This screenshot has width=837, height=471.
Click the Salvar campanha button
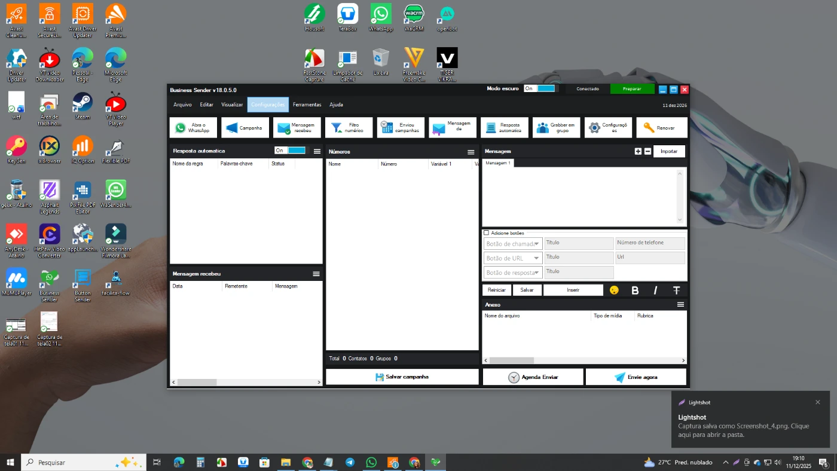402,377
